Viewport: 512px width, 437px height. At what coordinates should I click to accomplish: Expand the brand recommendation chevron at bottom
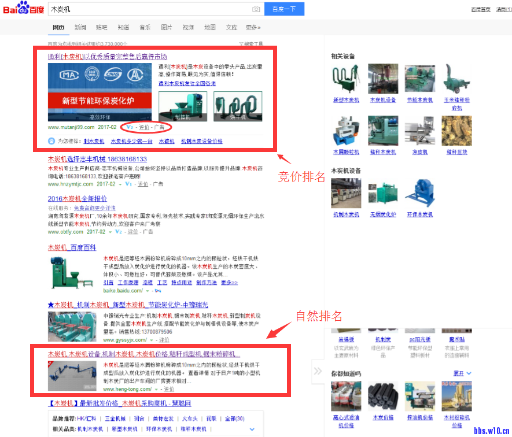pyautogui.click(x=252, y=429)
